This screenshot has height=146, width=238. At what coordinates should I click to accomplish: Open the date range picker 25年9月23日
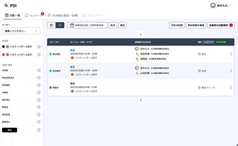(x=87, y=25)
